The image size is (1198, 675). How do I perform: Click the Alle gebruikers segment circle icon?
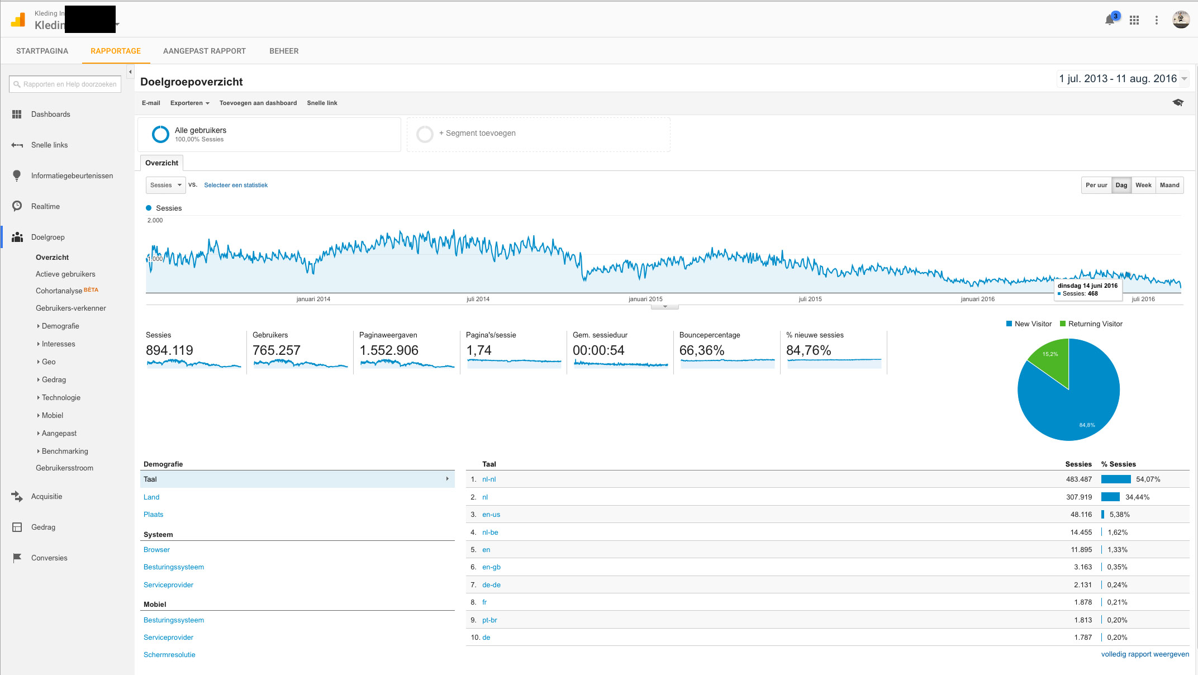[x=160, y=134]
